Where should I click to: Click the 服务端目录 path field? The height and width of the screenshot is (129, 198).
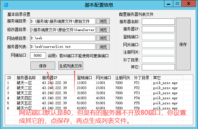pos(63,21)
